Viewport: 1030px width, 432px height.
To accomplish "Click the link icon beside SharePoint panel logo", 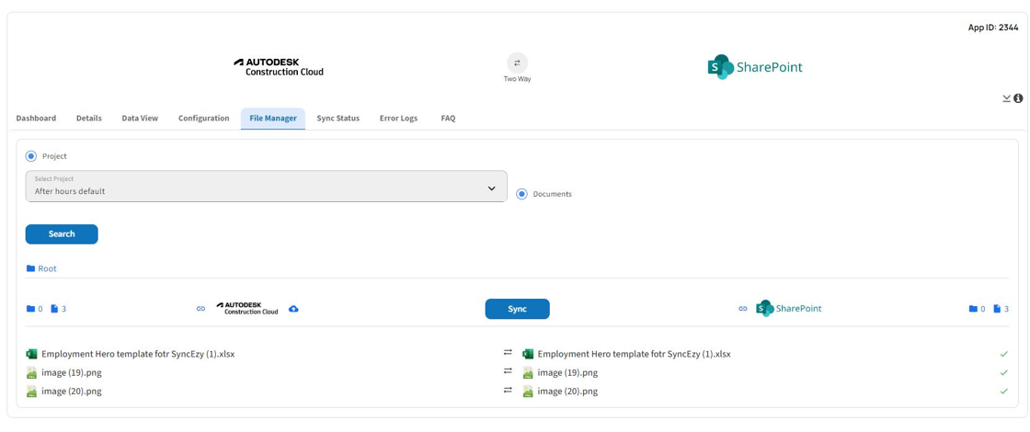I will point(743,309).
